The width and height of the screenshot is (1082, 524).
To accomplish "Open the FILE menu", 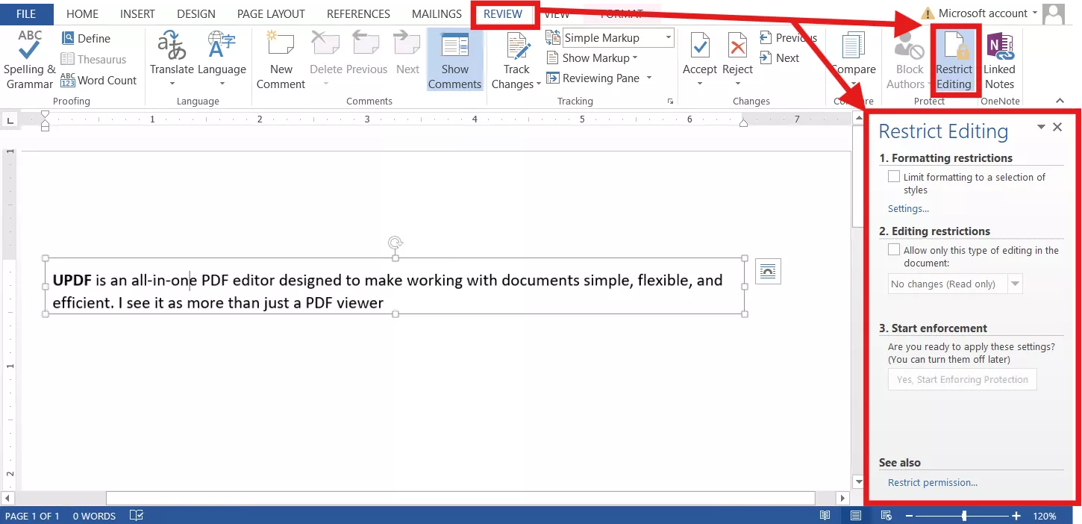I will click(26, 13).
